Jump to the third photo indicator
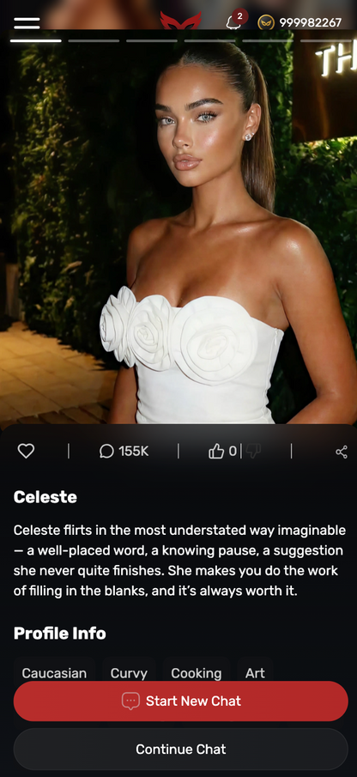The height and width of the screenshot is (777, 357). click(x=152, y=40)
